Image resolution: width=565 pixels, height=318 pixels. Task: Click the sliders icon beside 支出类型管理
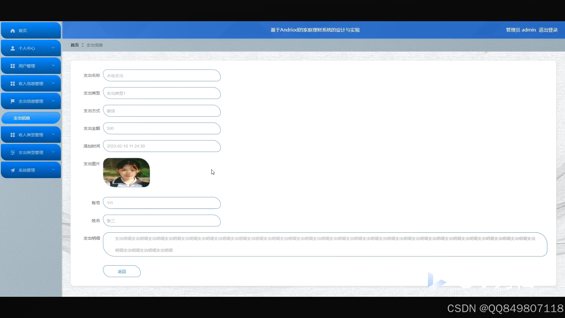tap(13, 153)
